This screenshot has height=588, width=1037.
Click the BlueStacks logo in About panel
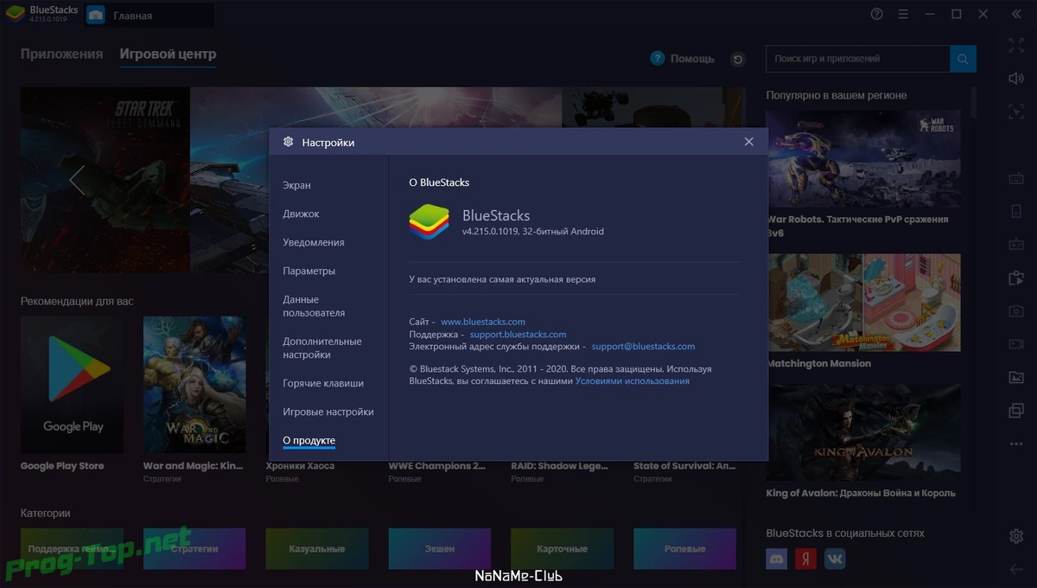pos(429,221)
